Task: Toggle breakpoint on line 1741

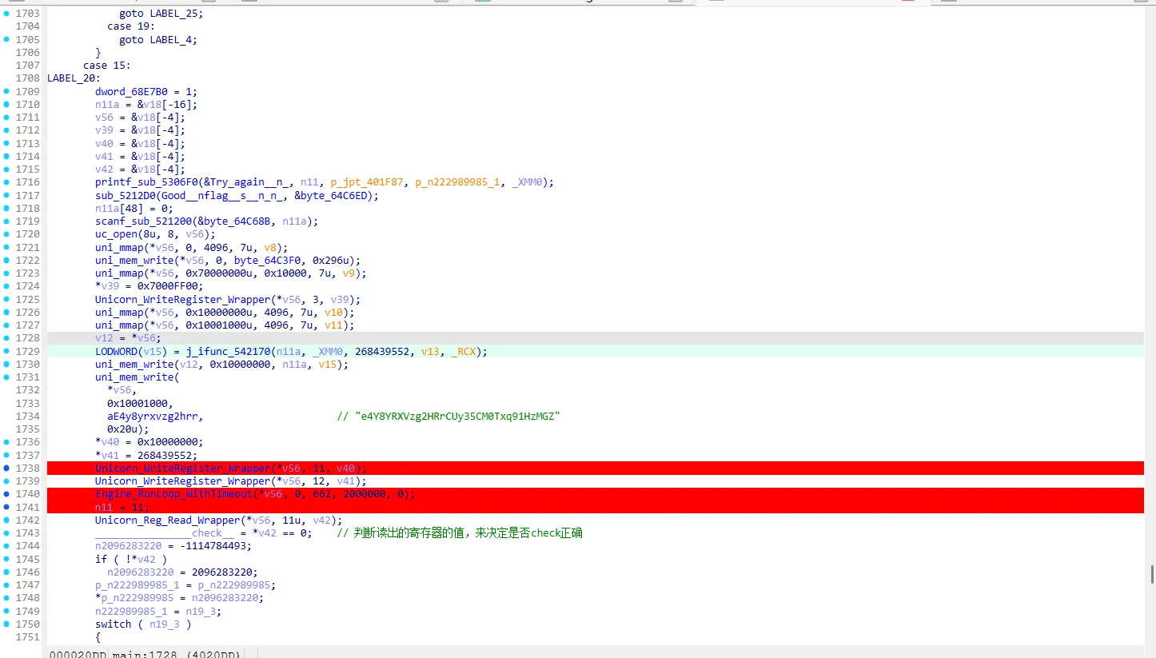Action: click(7, 506)
